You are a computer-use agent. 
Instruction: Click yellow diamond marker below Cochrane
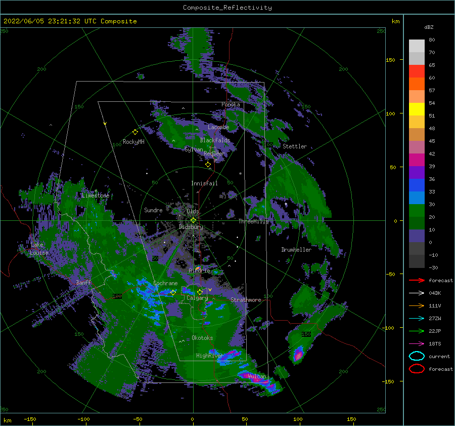click(173, 292)
